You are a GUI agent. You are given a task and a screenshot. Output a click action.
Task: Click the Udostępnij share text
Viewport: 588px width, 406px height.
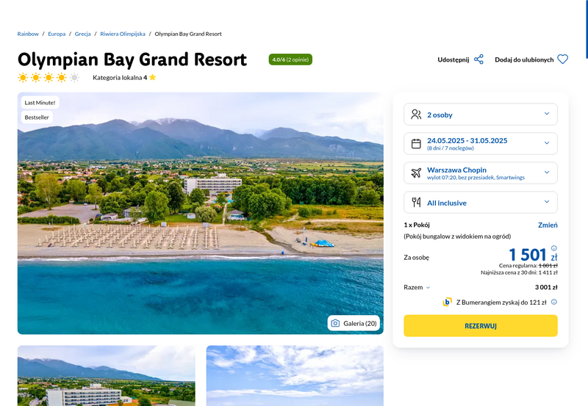pos(453,59)
